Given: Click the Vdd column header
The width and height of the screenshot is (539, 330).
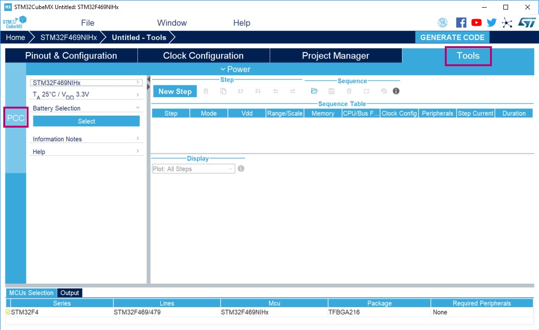Looking at the screenshot, I should 247,113.
